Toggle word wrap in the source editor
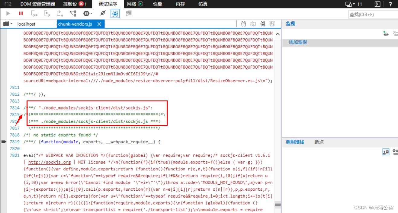The image size is (398, 213). pos(253,24)
